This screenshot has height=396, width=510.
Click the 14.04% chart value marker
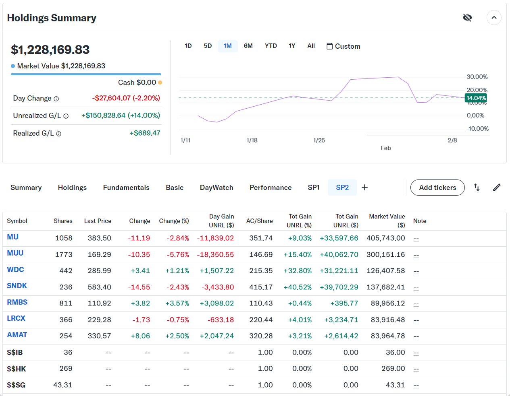[476, 98]
